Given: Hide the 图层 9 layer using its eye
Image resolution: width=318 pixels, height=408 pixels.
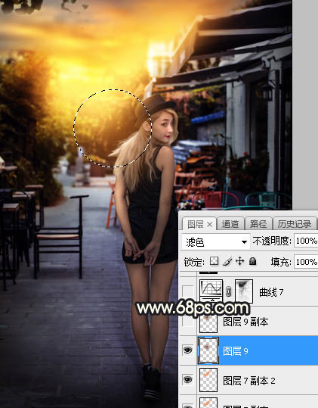Looking at the screenshot, I should pyautogui.click(x=187, y=350).
